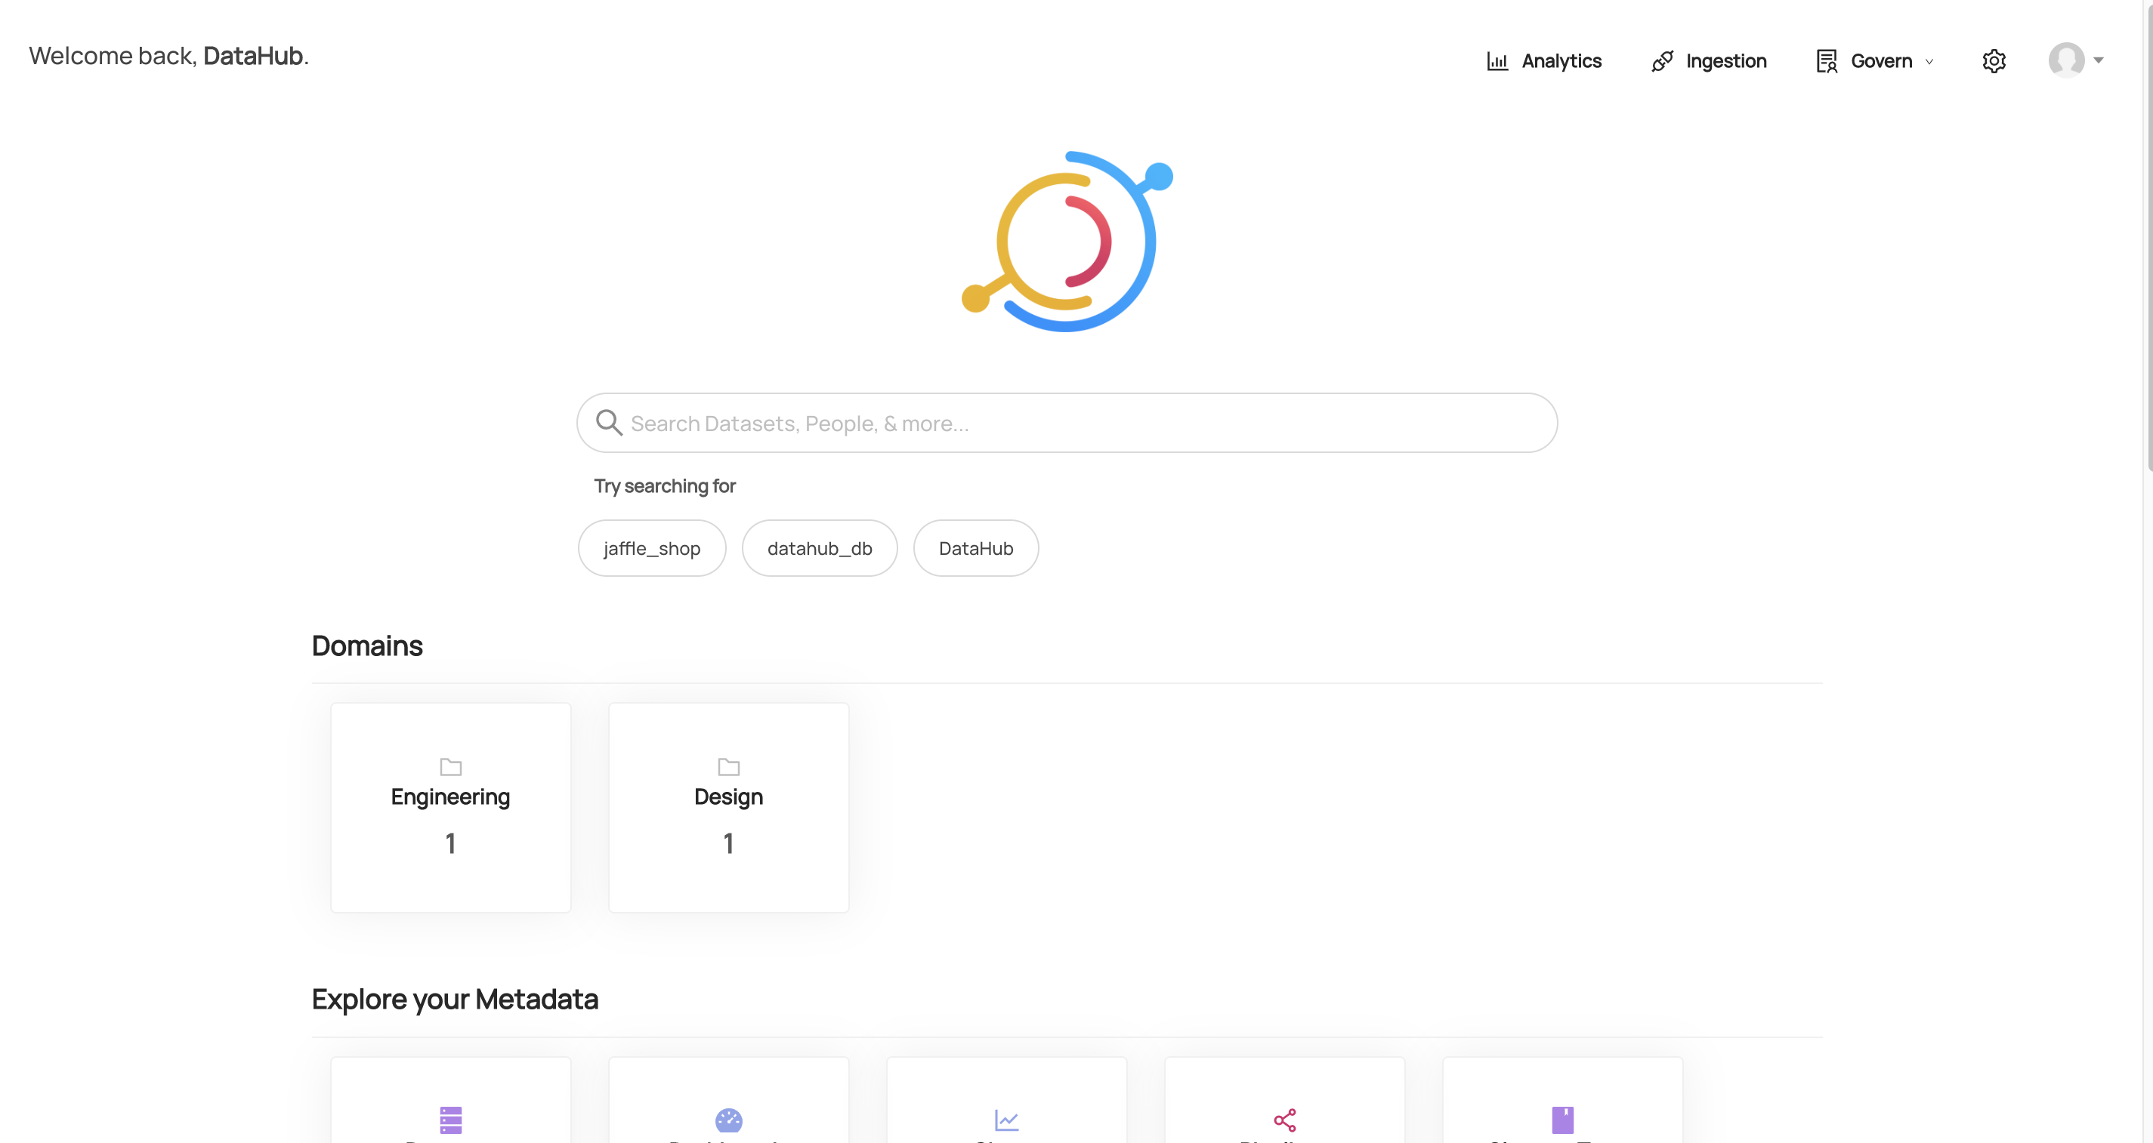Screen dimensions: 2153x1143
Task: Click the Glossary Terms book icon
Action: click(1562, 1119)
